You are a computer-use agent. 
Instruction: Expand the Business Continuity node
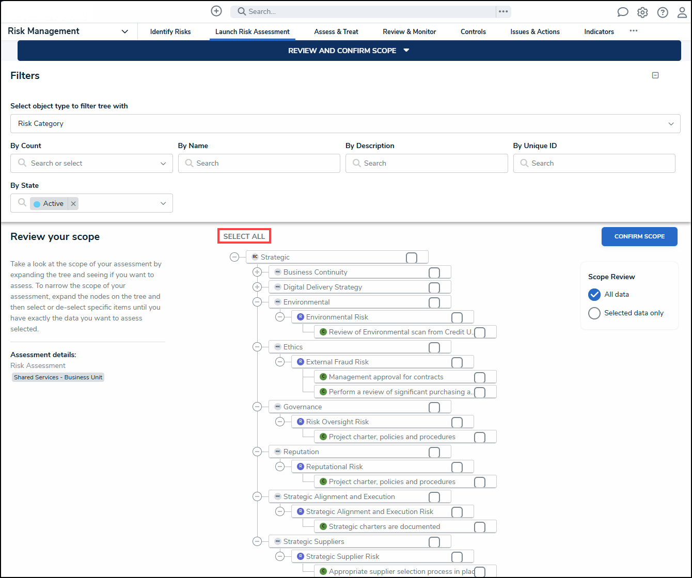[257, 272]
